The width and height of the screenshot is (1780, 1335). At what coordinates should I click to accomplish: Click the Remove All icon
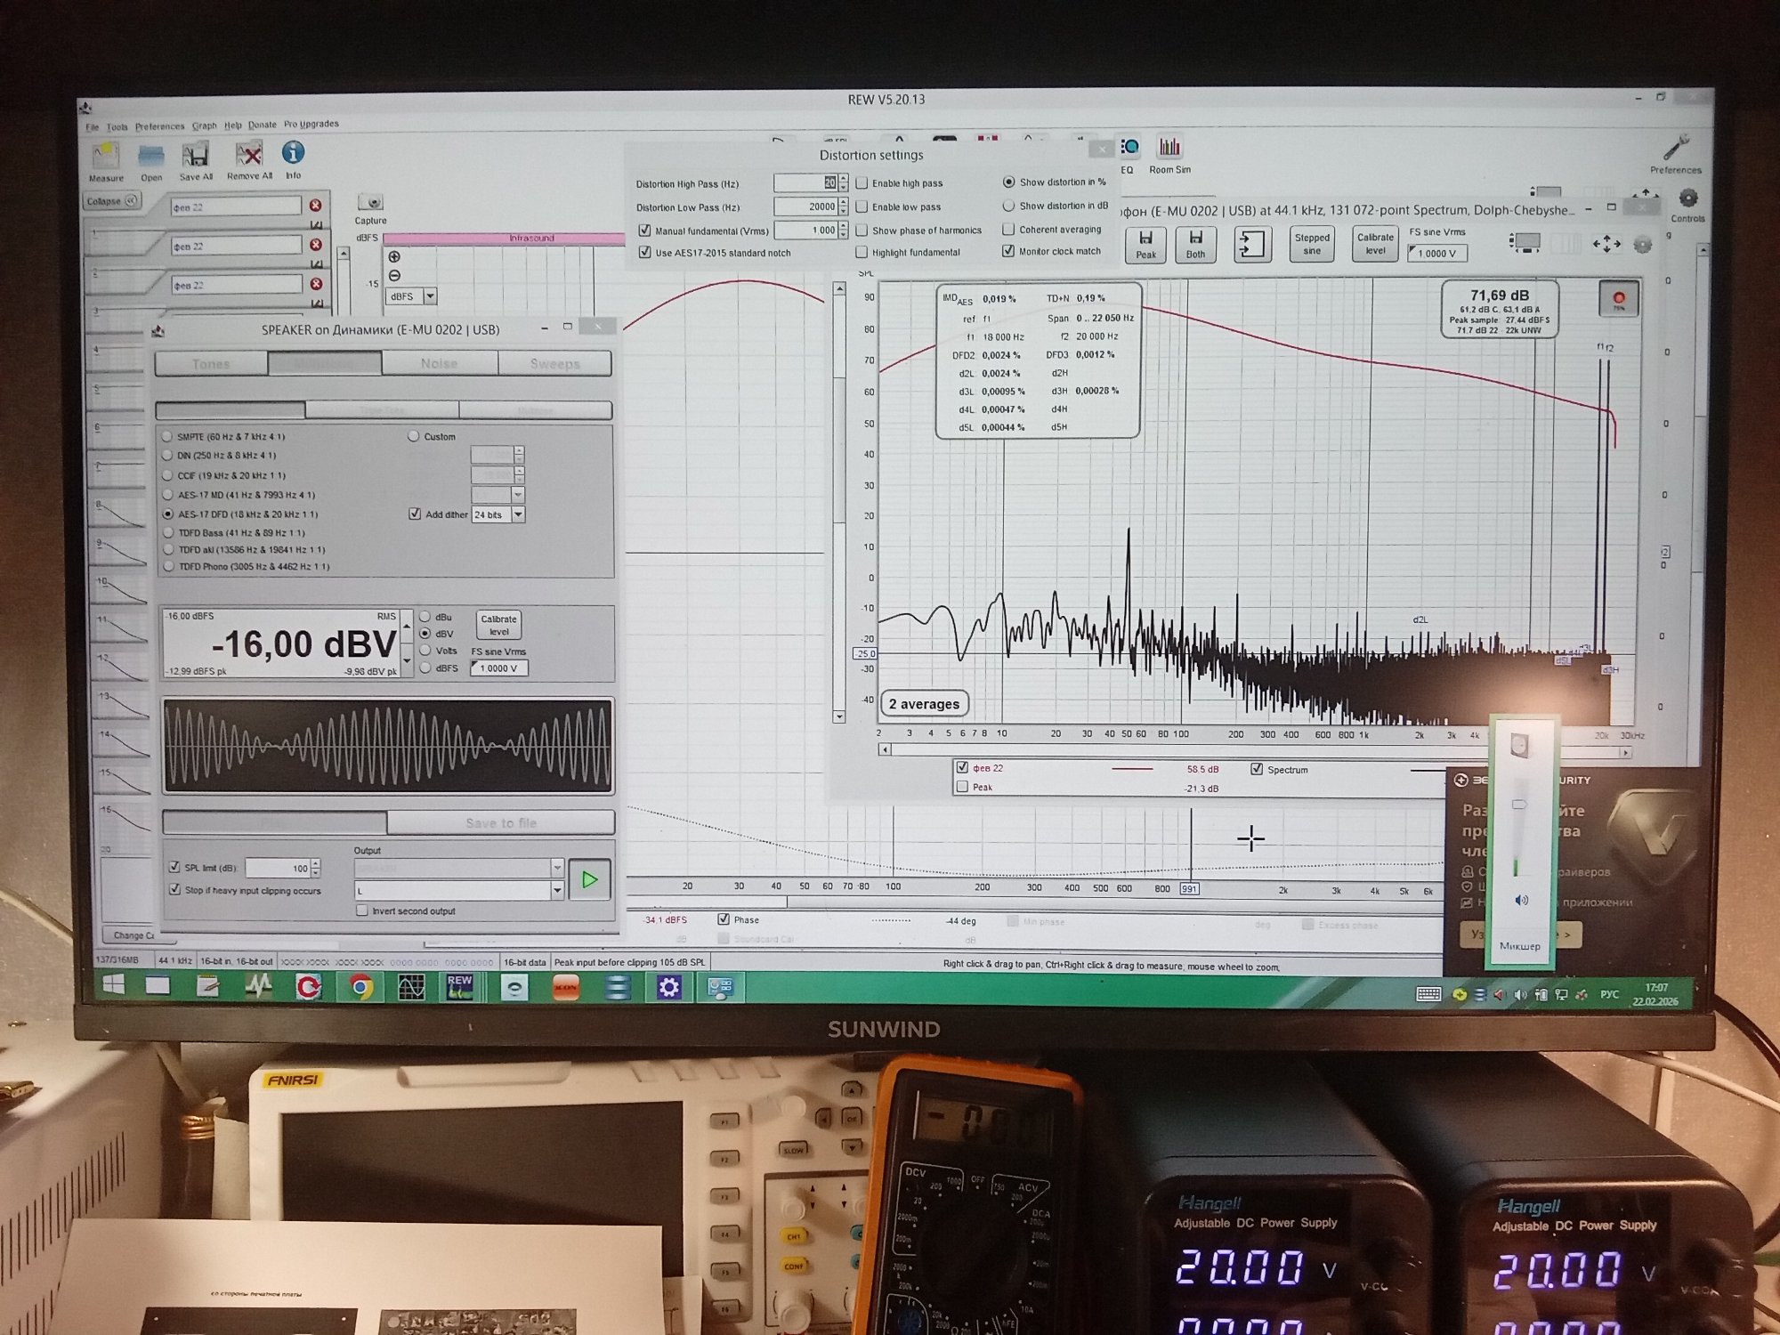249,155
